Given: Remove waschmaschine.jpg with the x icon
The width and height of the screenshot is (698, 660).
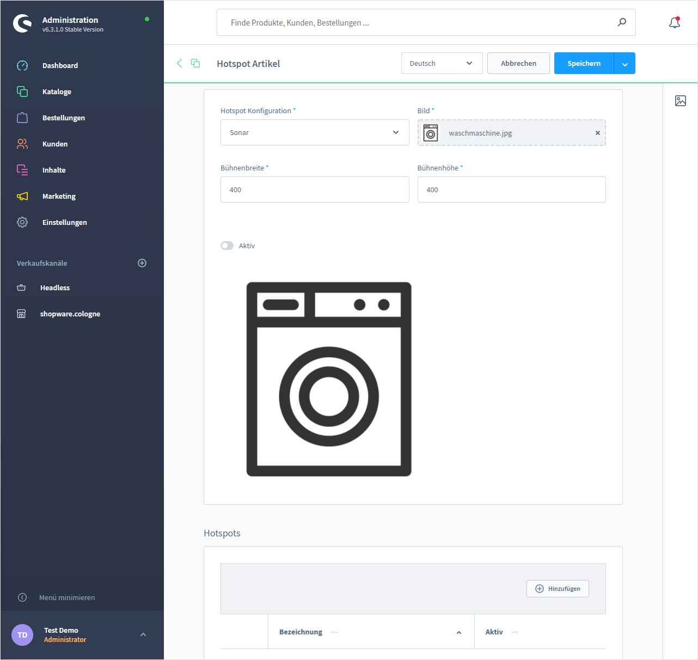Looking at the screenshot, I should click(597, 133).
